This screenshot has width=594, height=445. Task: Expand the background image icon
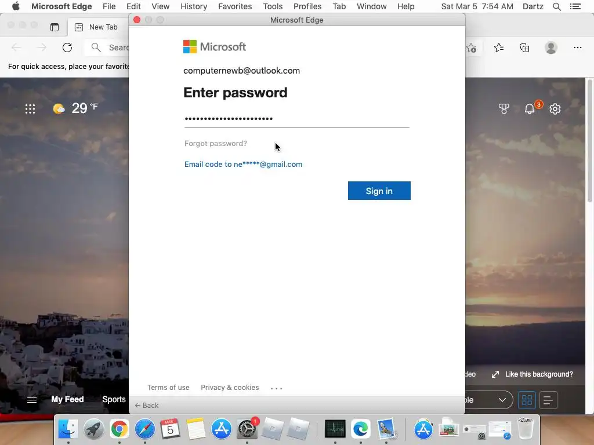point(495,374)
